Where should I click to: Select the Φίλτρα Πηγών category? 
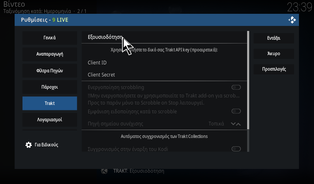(x=50, y=71)
